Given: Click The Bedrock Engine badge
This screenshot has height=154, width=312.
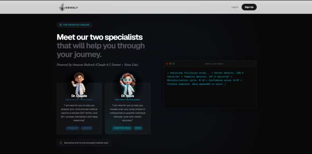Looking at the screenshot, I should click(74, 25).
